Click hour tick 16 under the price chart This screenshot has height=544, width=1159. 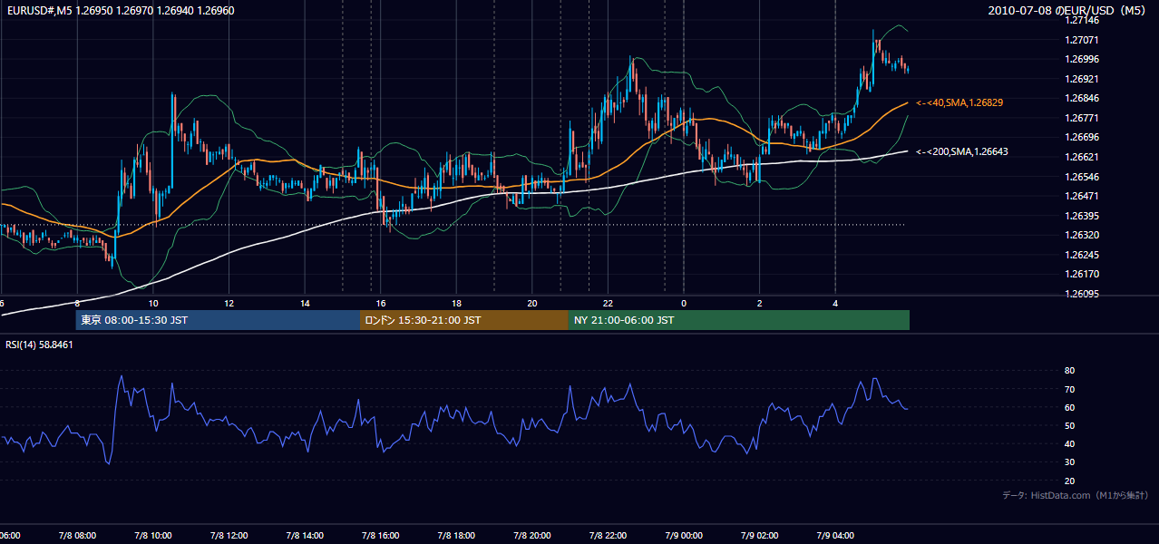click(x=382, y=303)
